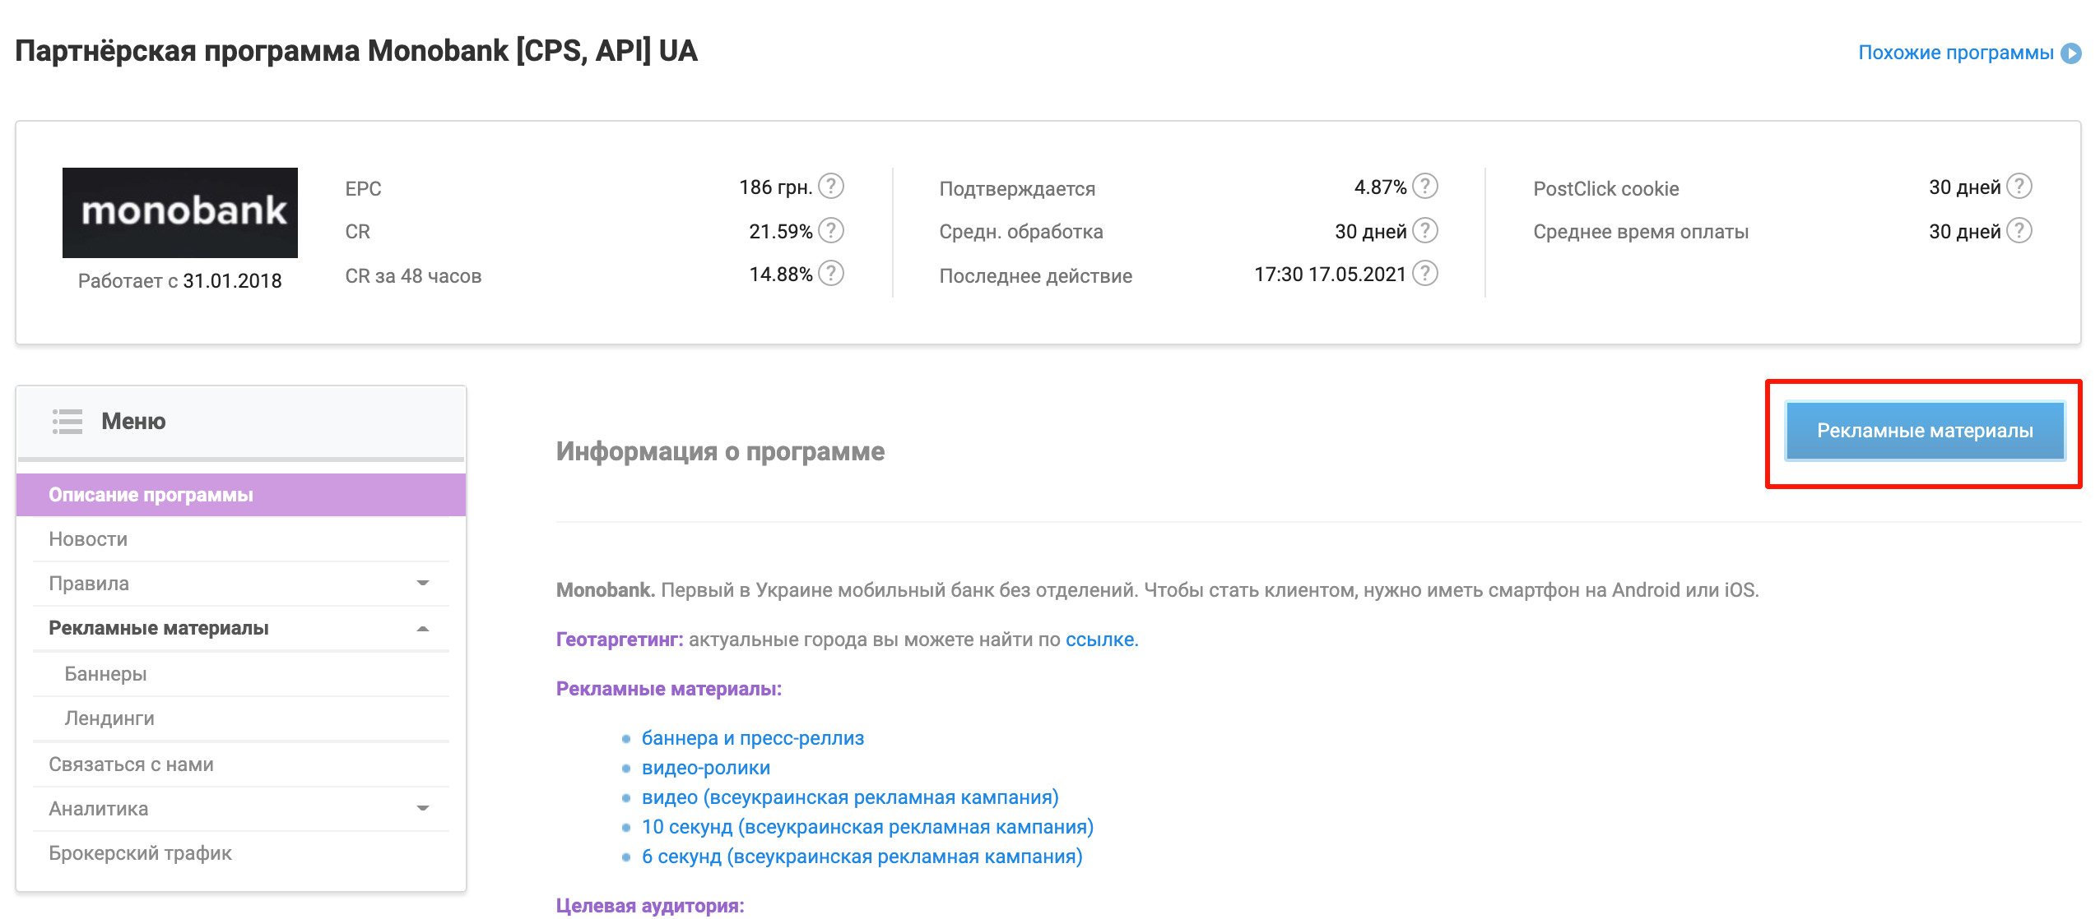Open видео (всеукраинская рекламная кампания) link
2100x919 pixels.
(850, 797)
